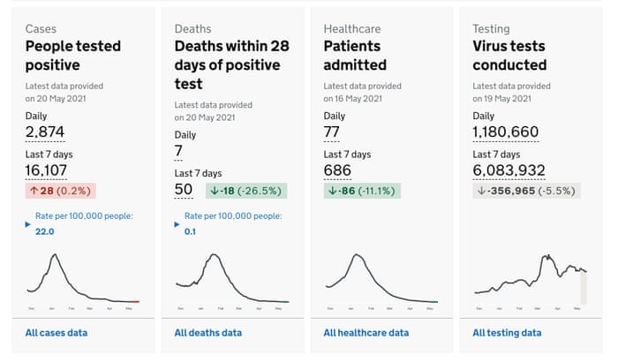Open the All deaths data link
Image resolution: width=618 pixels, height=362 pixels.
tap(207, 333)
